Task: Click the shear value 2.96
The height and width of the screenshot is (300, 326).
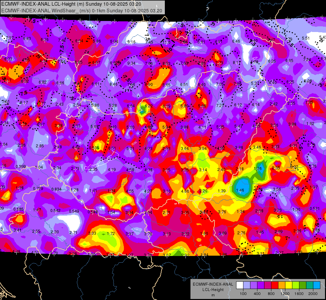Action: [x=22, y=145]
